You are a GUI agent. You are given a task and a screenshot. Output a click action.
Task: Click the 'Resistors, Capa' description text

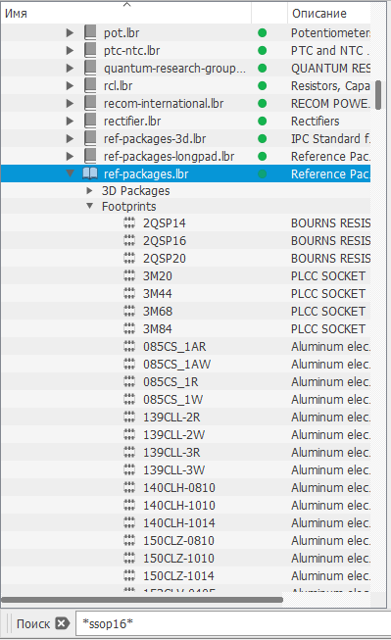[x=330, y=85]
